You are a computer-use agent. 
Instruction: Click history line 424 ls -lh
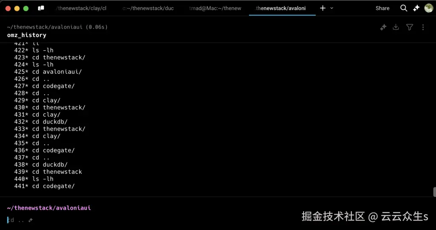[34, 64]
